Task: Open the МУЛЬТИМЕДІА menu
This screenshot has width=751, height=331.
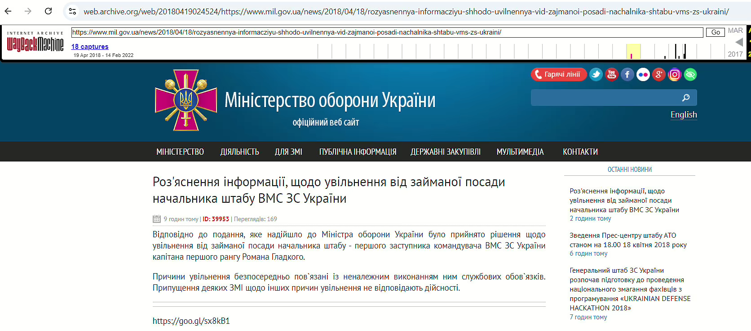Action: [x=520, y=152]
